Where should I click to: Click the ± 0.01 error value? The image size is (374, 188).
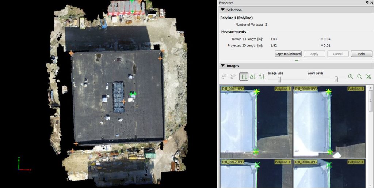pos(325,45)
